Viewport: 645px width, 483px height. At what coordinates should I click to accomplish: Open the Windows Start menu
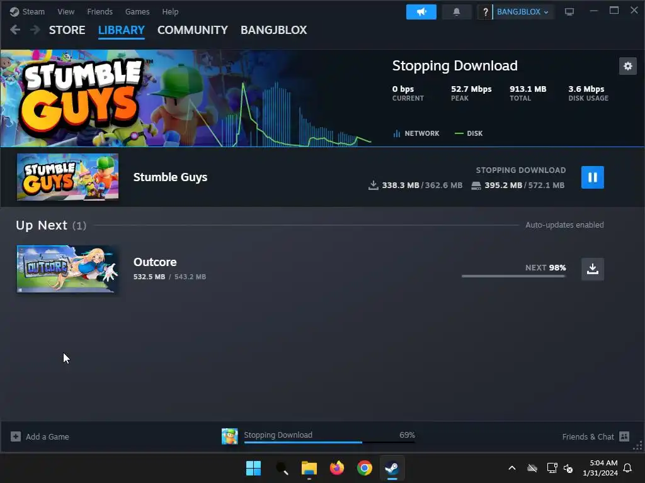(253, 468)
